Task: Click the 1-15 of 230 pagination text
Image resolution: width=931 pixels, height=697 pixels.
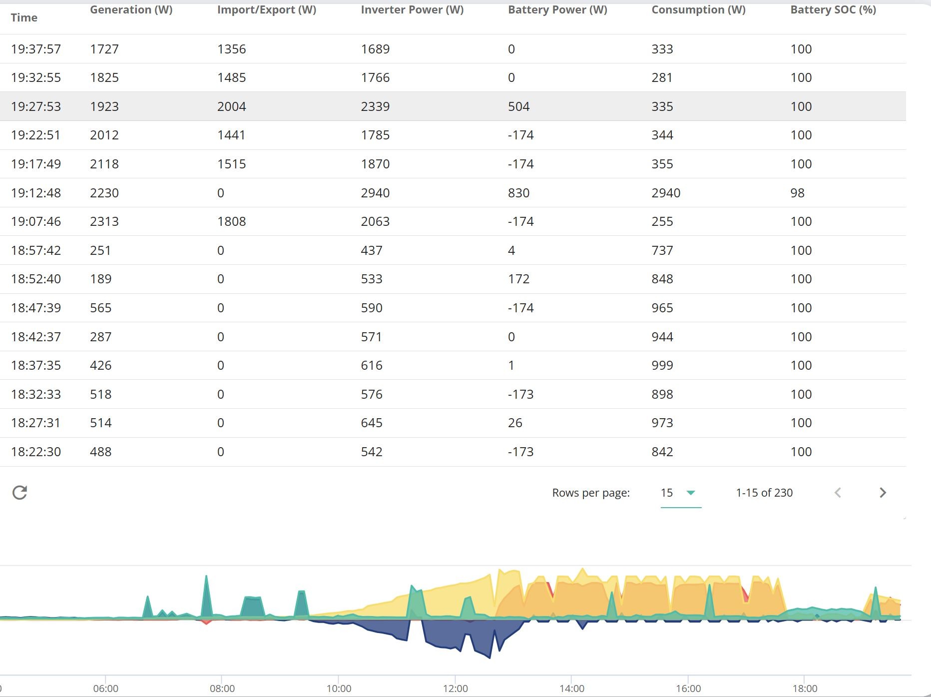Action: click(x=764, y=493)
